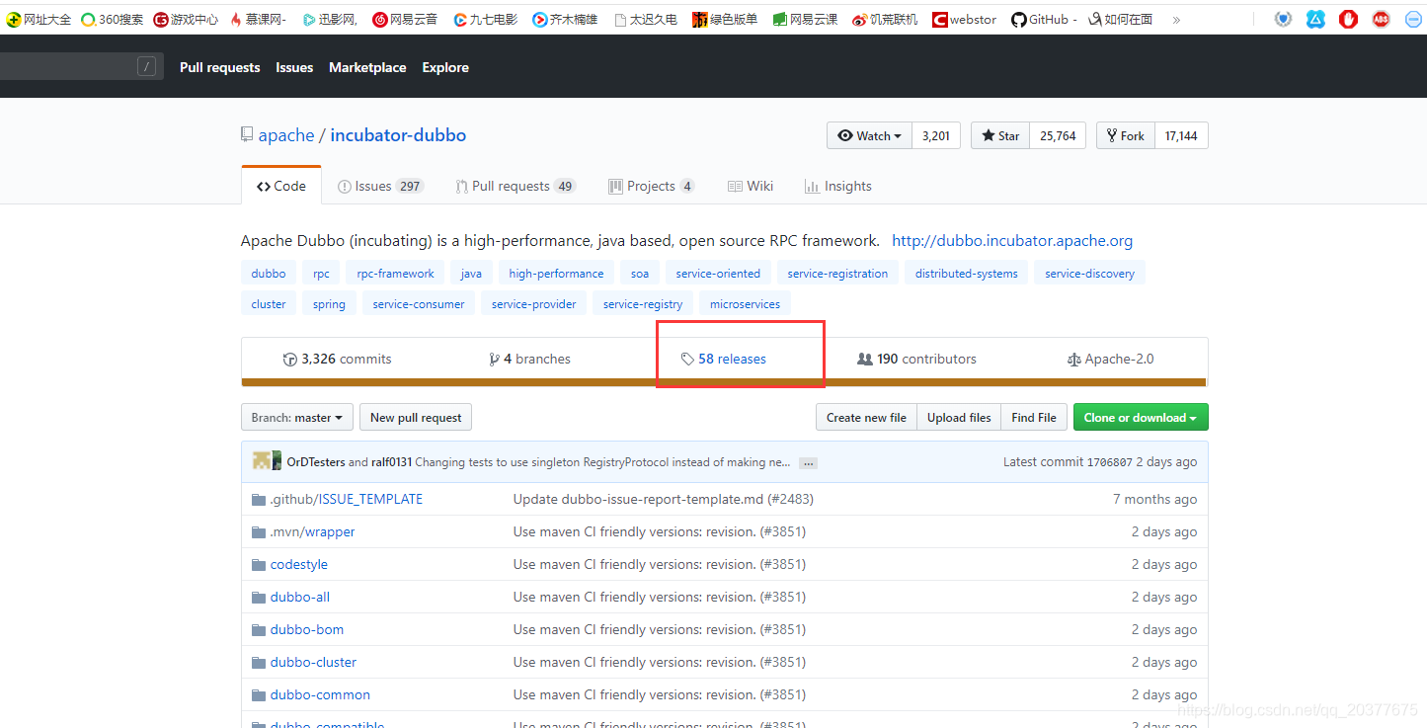This screenshot has width=1427, height=728.
Task: Open the GitHub bookmark
Action: tap(1043, 19)
